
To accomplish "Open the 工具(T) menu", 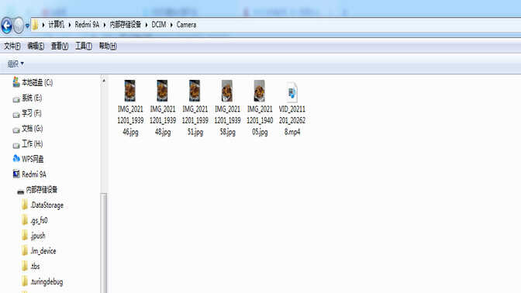I will click(84, 47).
